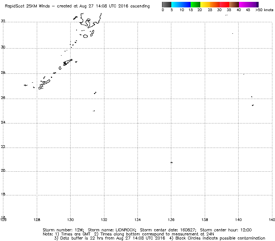
Task: Click the legend scale value '35'
Action: point(229,10)
